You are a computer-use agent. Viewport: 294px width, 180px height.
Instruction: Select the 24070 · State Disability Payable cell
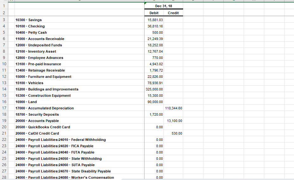pos(80,171)
